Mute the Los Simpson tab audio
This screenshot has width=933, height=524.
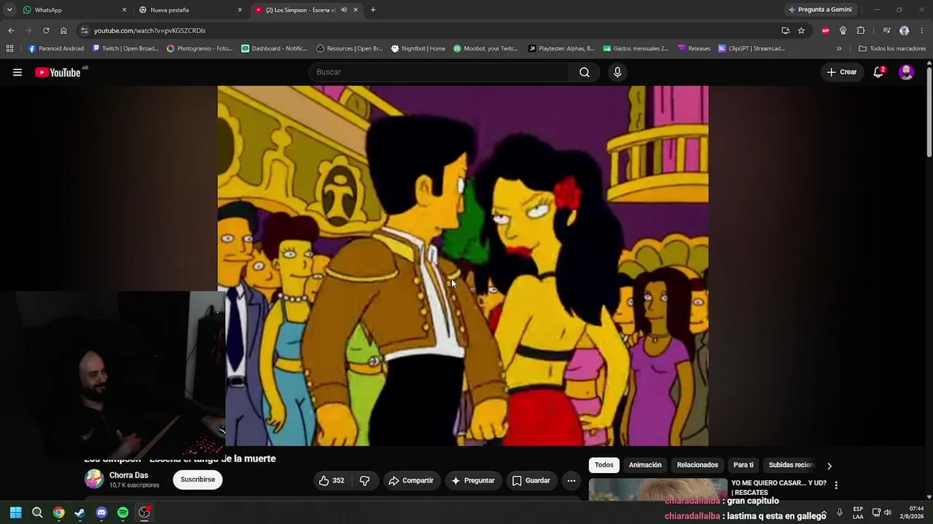coord(343,10)
